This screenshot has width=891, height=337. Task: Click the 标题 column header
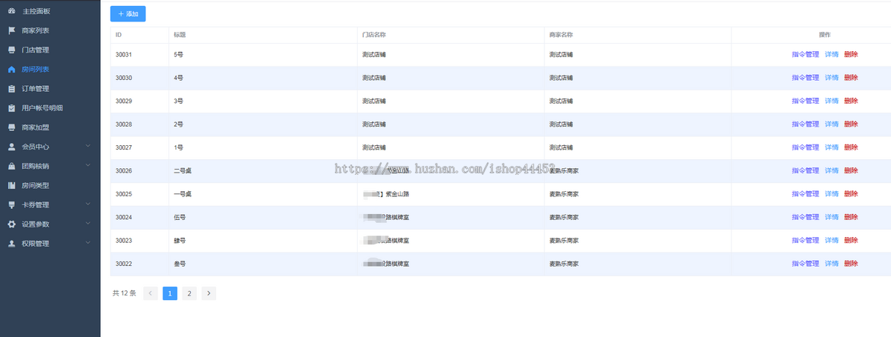pos(180,35)
